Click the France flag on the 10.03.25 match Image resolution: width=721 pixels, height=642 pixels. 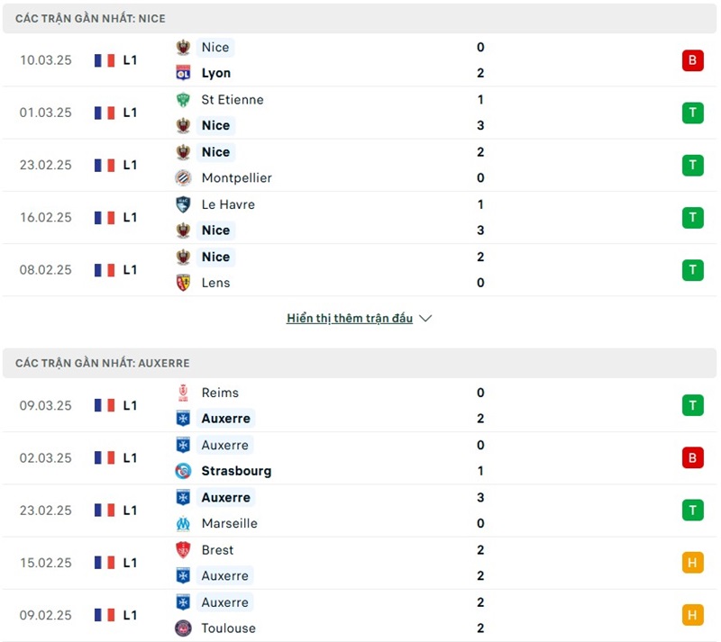tap(105, 60)
